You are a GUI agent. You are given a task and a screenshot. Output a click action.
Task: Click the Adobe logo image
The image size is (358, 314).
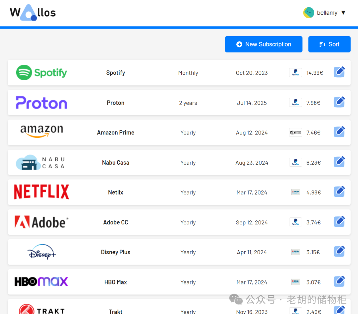click(41, 222)
